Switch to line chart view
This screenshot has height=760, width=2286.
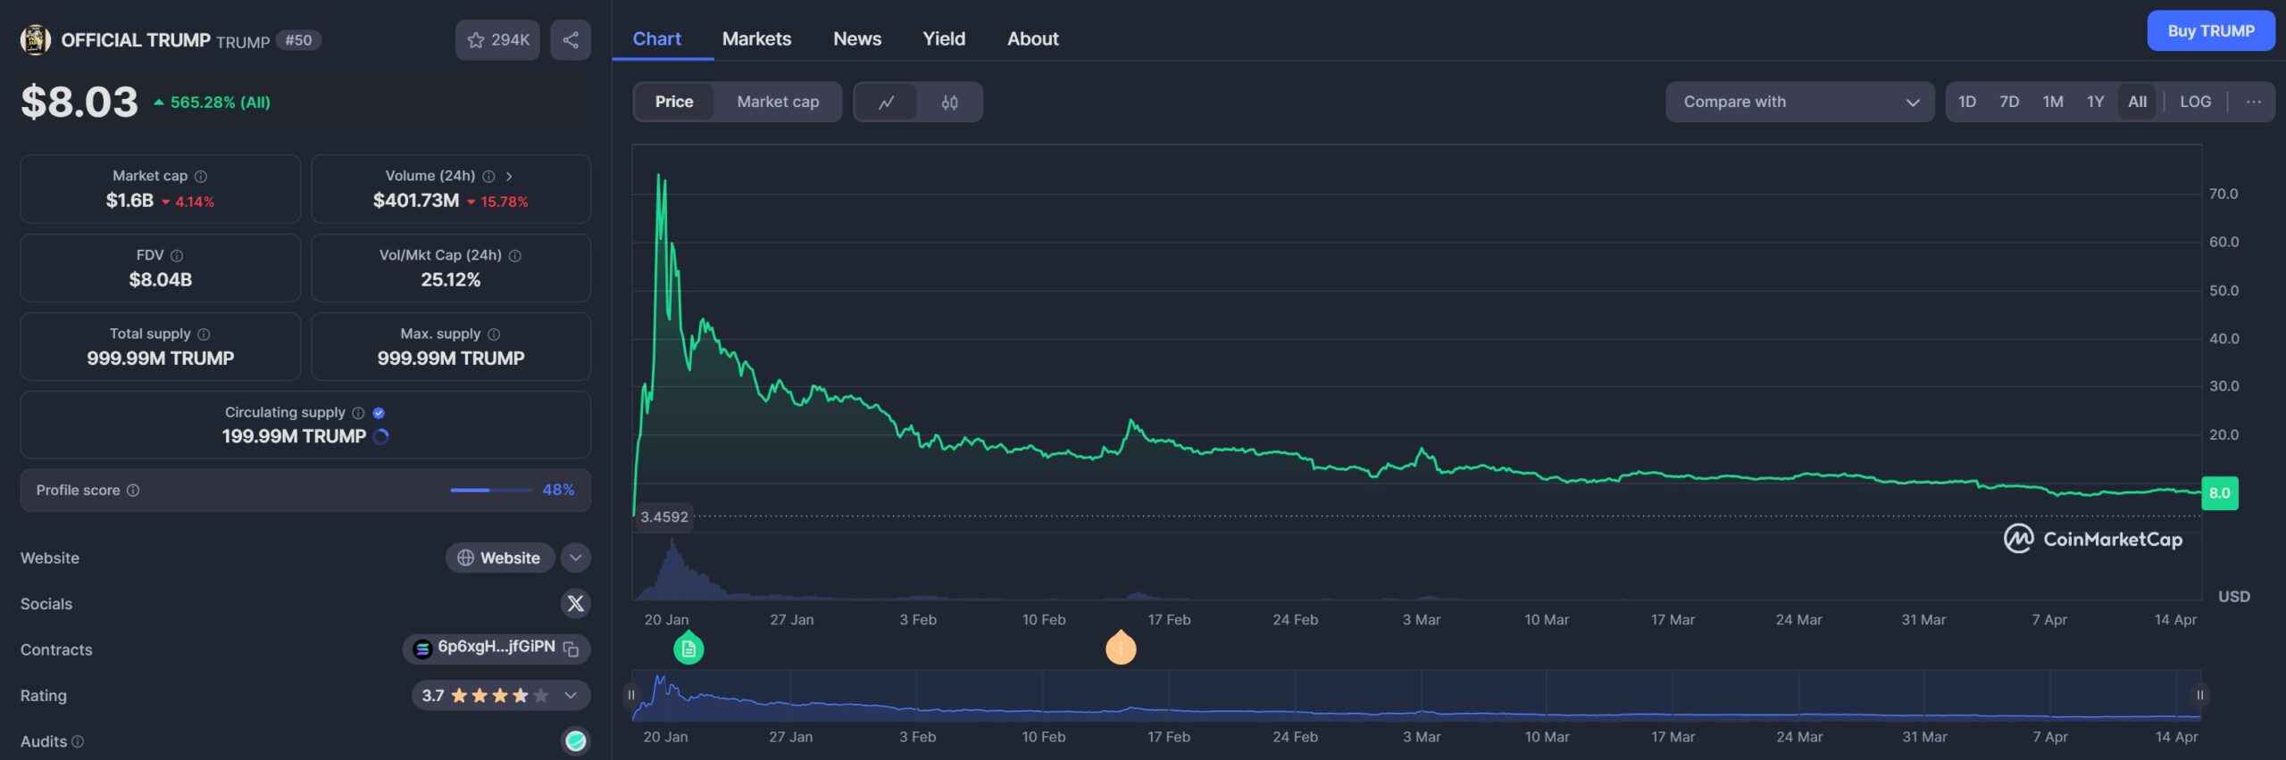(x=886, y=103)
